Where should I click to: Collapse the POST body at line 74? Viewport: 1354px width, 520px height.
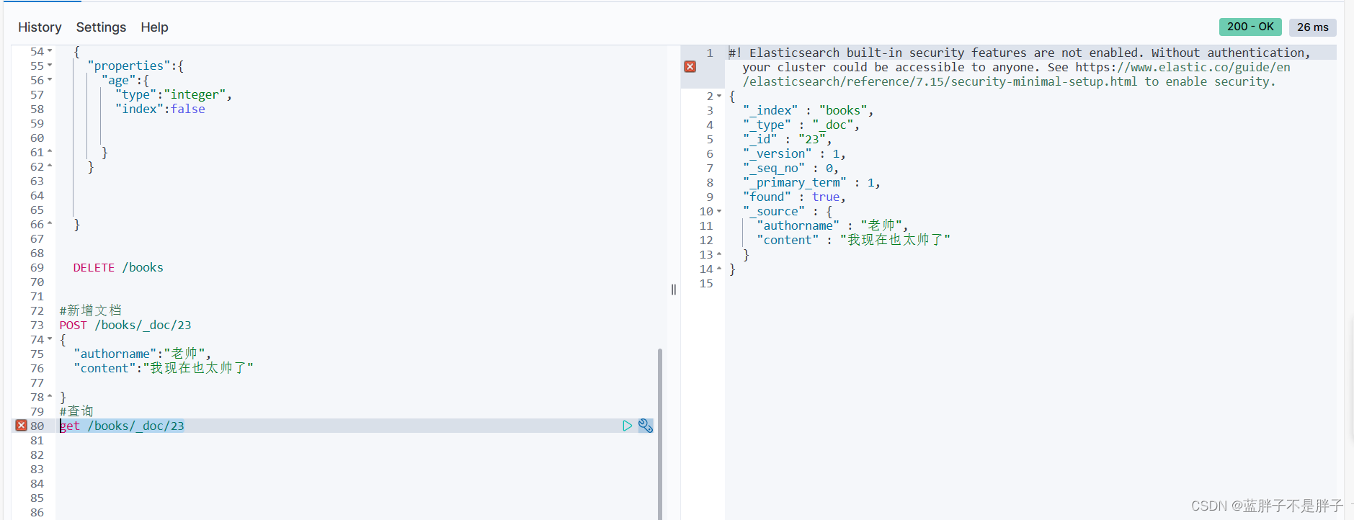click(x=50, y=339)
